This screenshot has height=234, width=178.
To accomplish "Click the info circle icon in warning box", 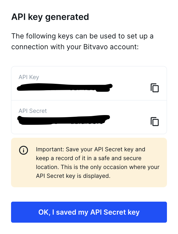I will tap(23, 150).
